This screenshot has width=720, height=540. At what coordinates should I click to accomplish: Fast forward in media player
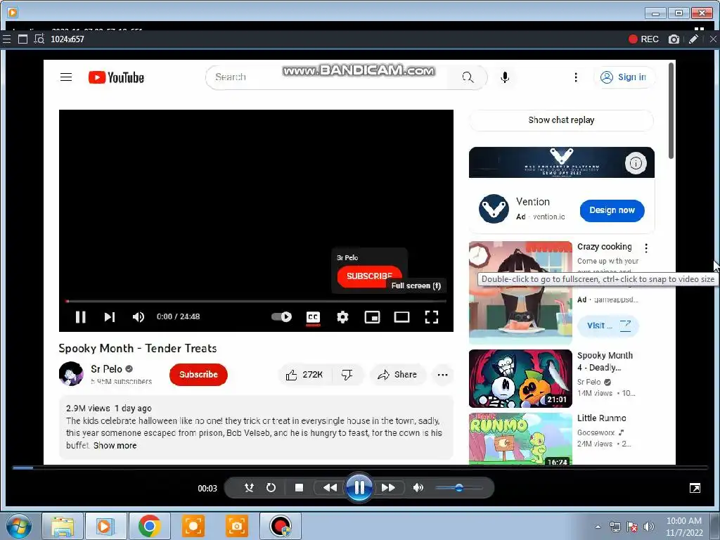click(x=388, y=488)
